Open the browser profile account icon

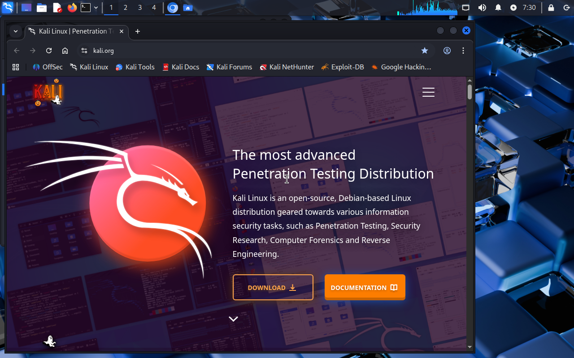click(447, 51)
